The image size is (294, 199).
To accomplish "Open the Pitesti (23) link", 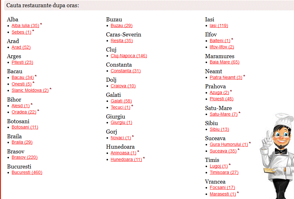I will click(x=22, y=63).
